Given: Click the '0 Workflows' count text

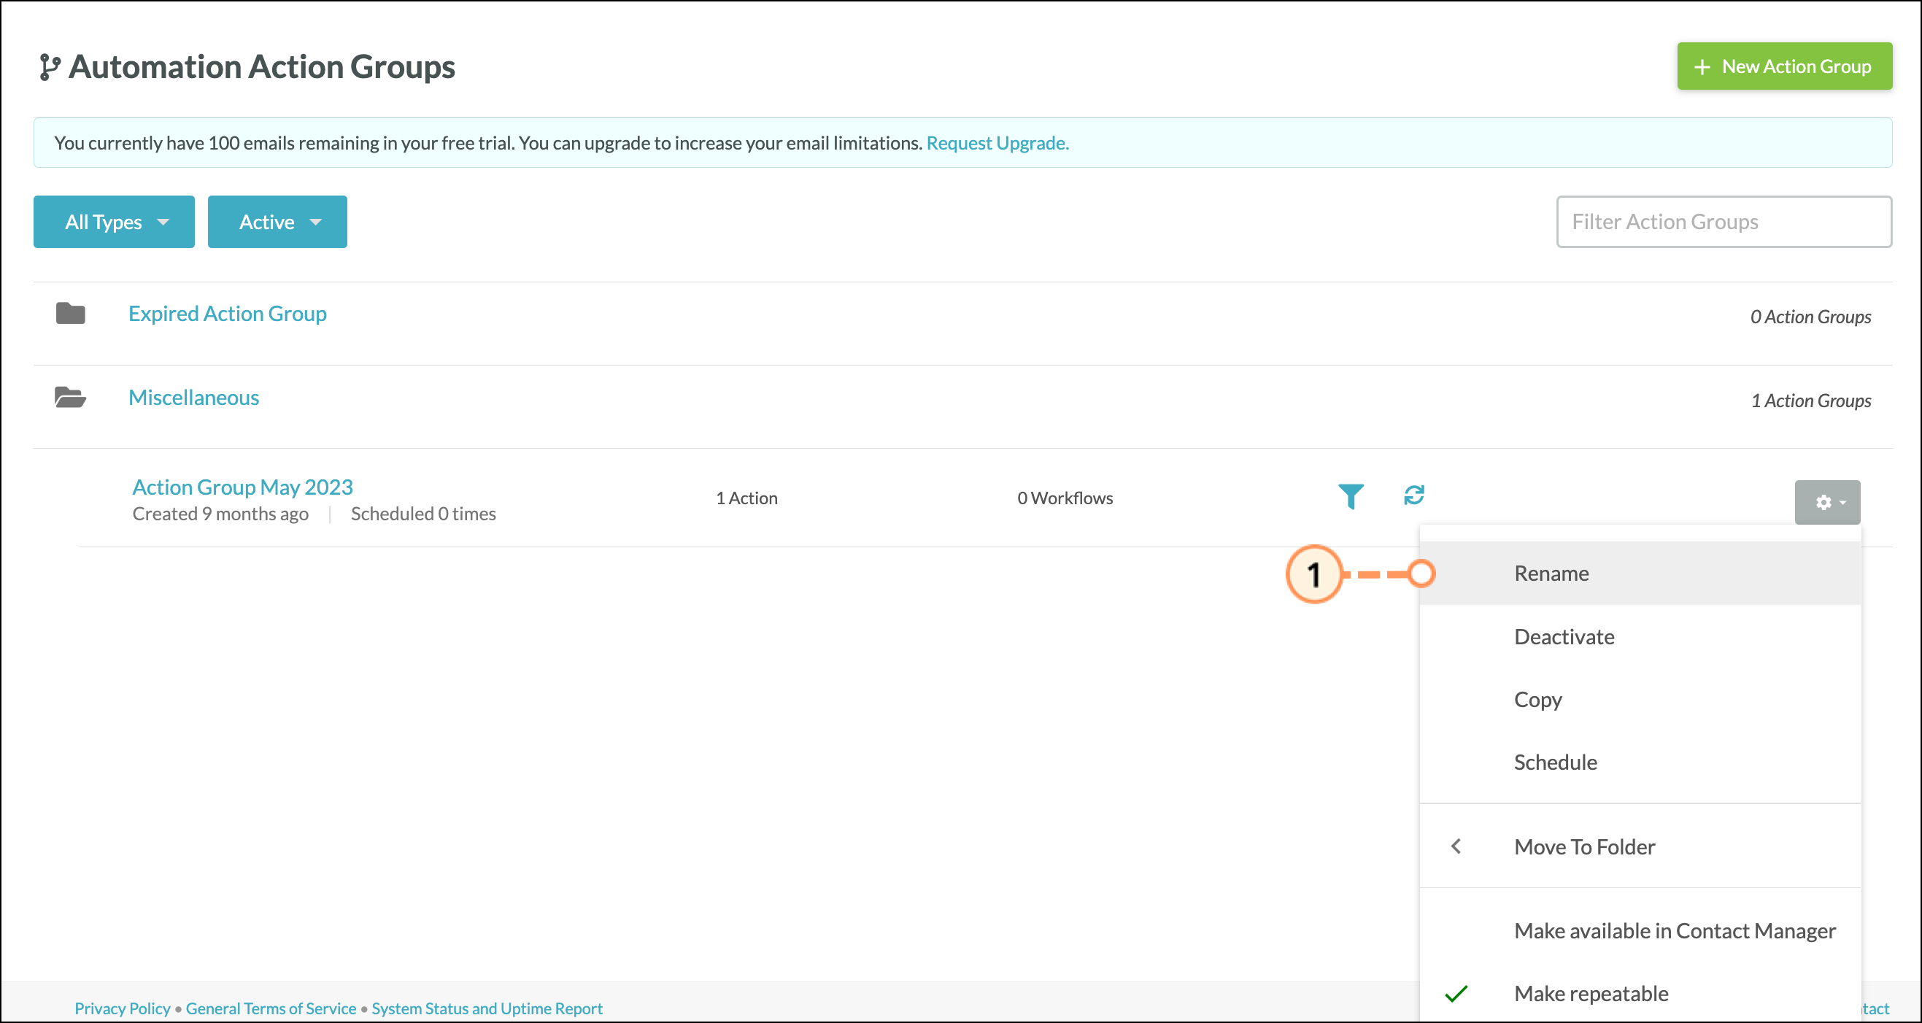Looking at the screenshot, I should [1065, 498].
